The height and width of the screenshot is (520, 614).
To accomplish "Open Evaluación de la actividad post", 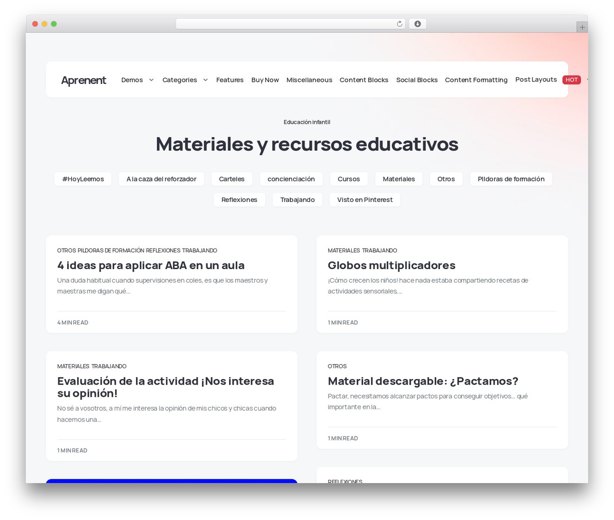I will click(165, 387).
